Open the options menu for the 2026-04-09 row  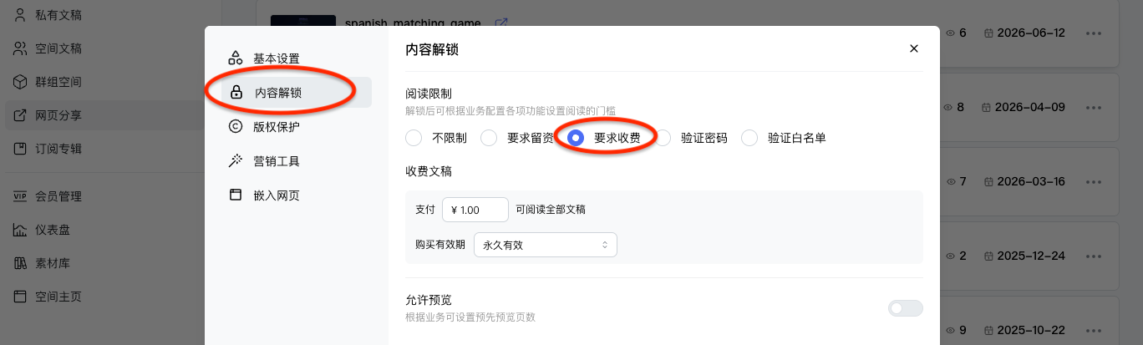[1094, 107]
